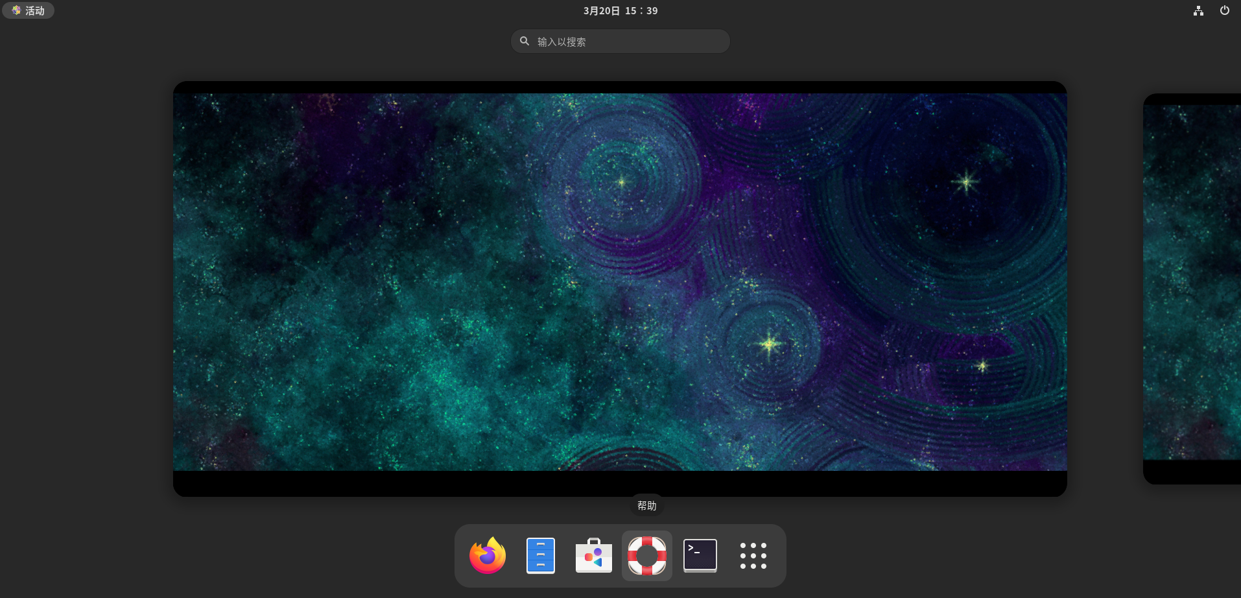The image size is (1241, 598).
Task: Open the clock showing 3月20日 15:39
Action: [x=620, y=10]
